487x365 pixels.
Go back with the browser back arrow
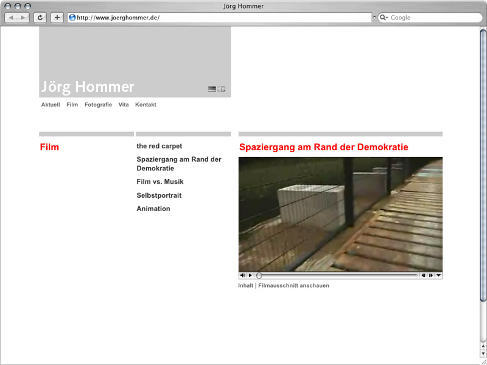(11, 18)
